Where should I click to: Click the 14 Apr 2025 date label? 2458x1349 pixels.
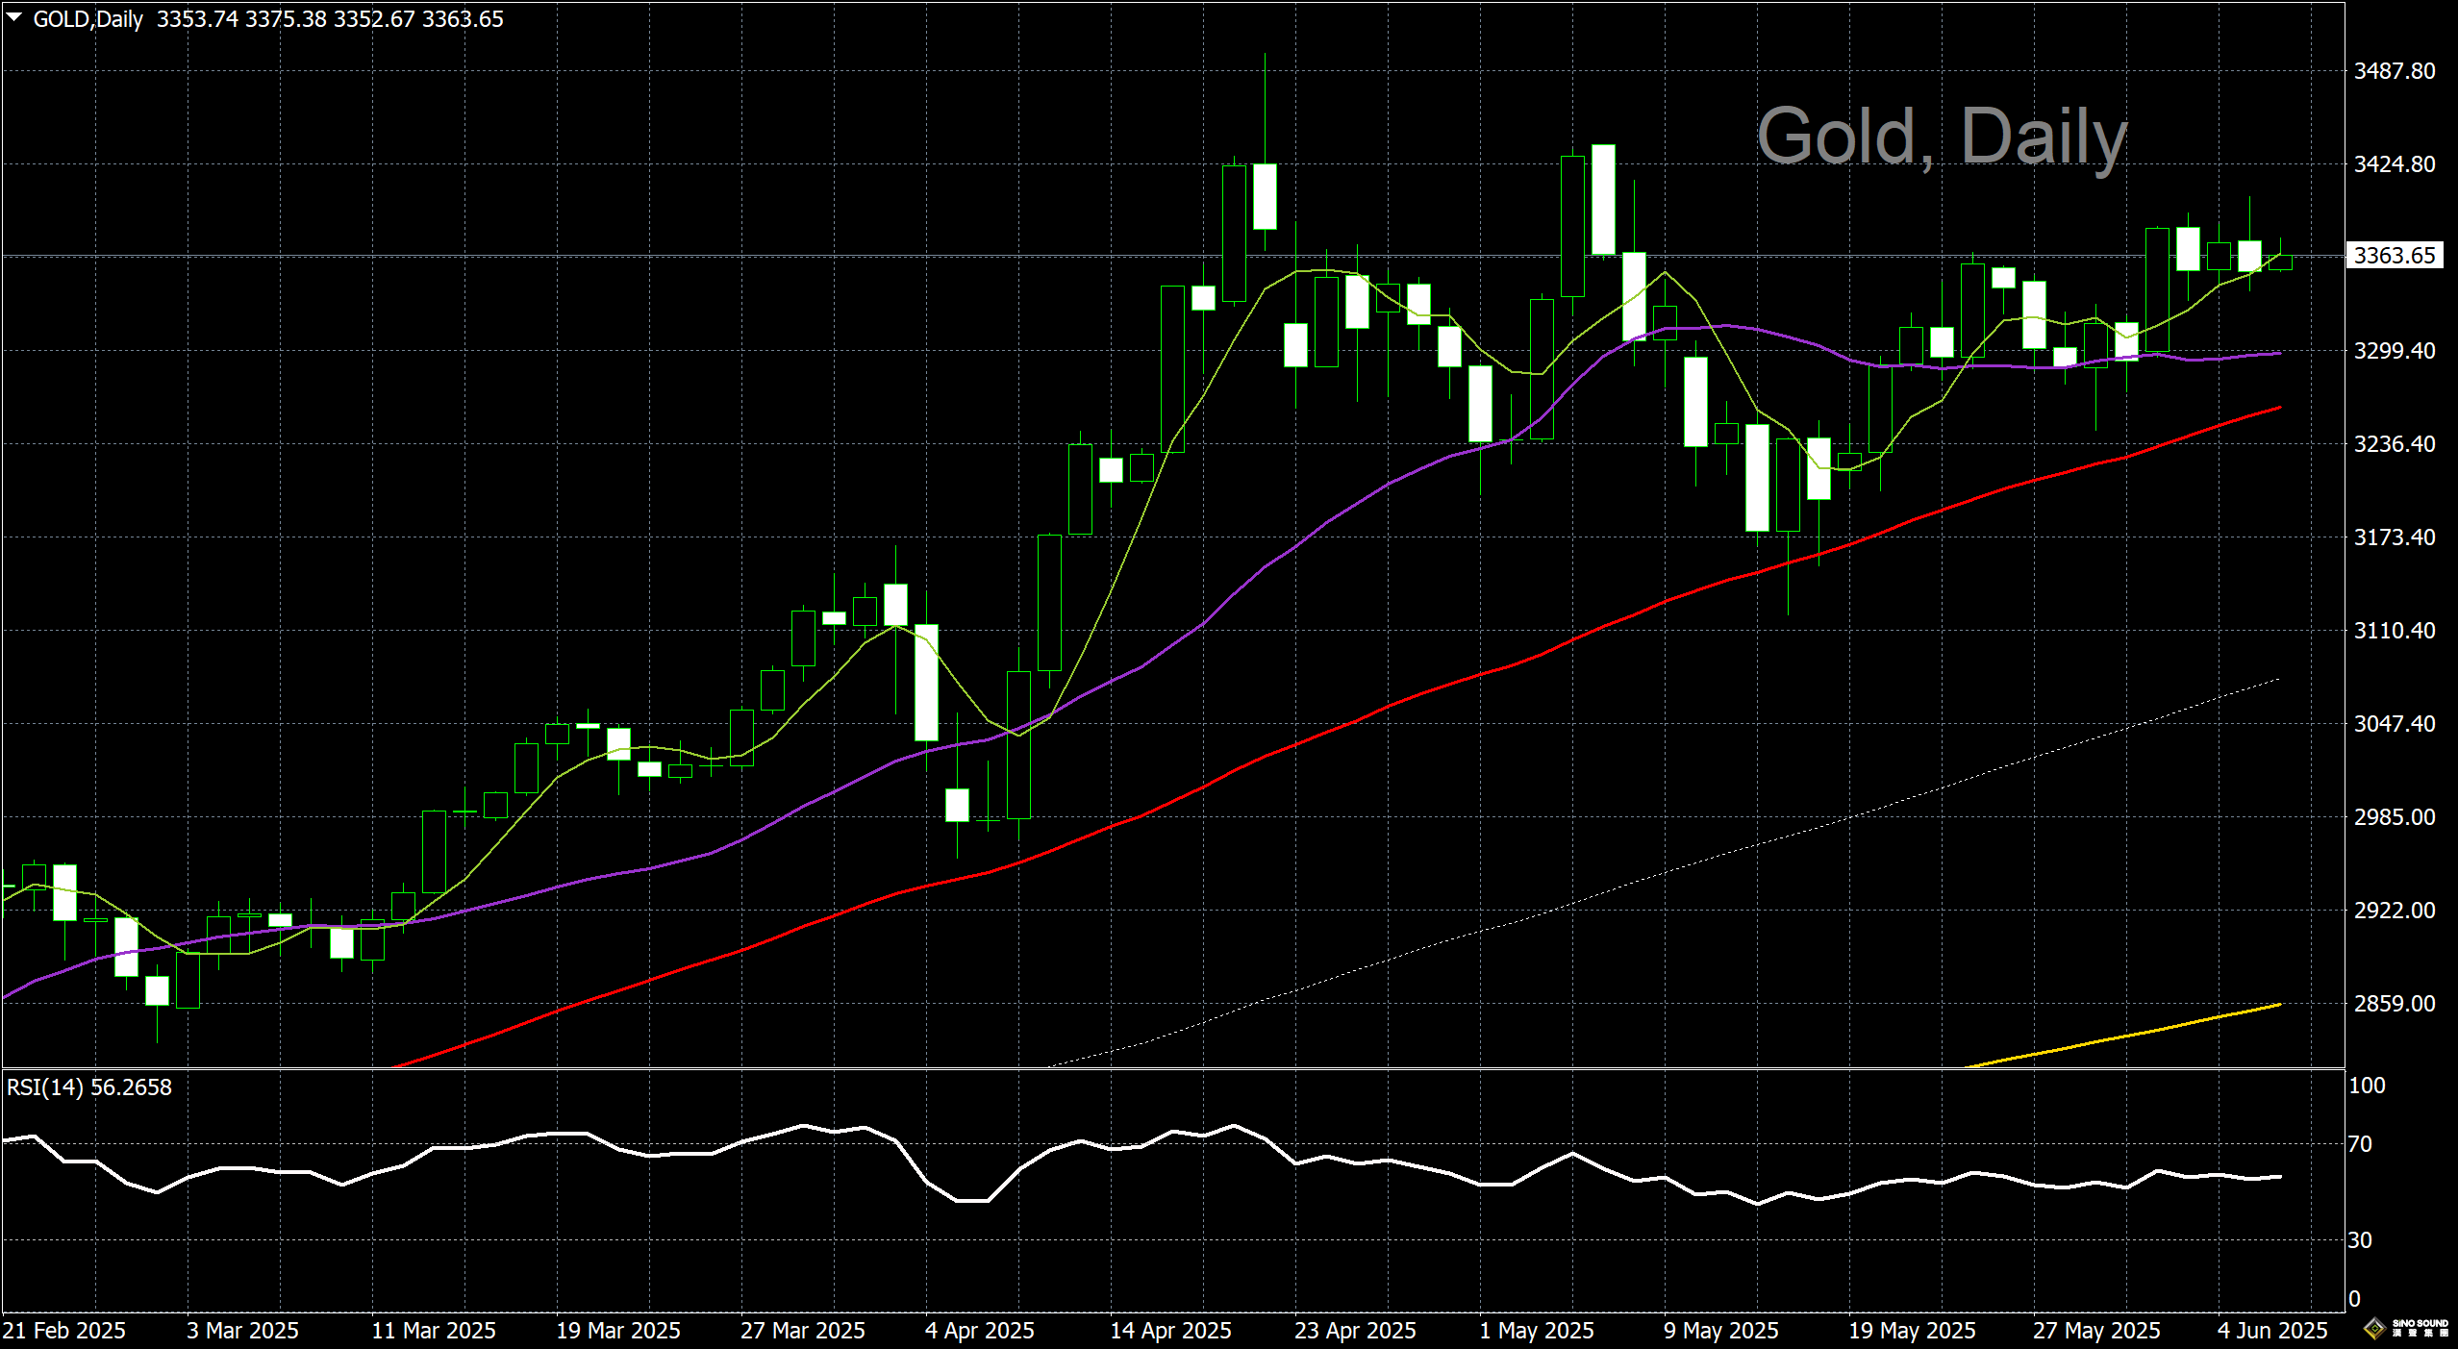click(1170, 1331)
